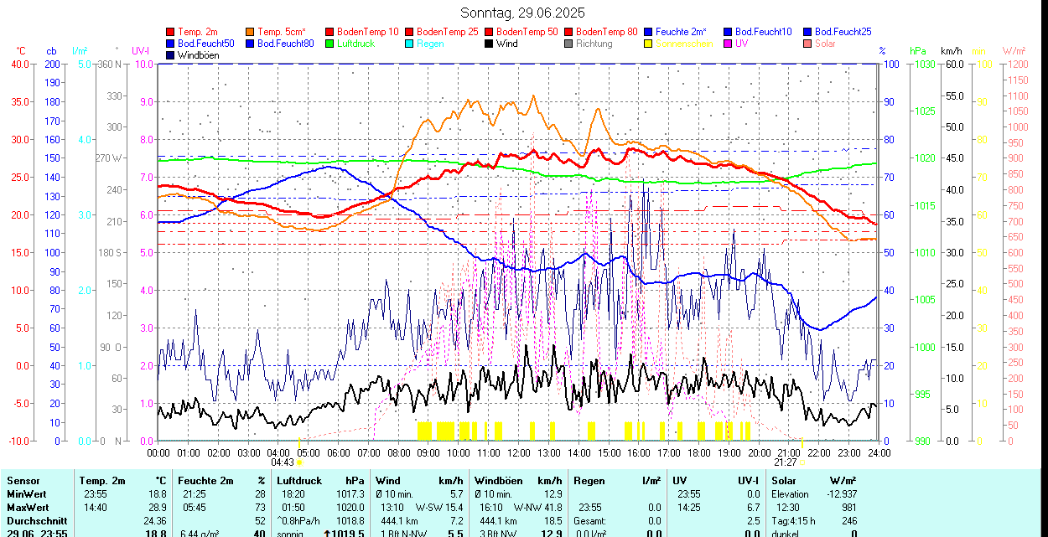The width and height of the screenshot is (1048, 537).
Task: Click the sunset marker at 21:27
Action: tap(802, 462)
